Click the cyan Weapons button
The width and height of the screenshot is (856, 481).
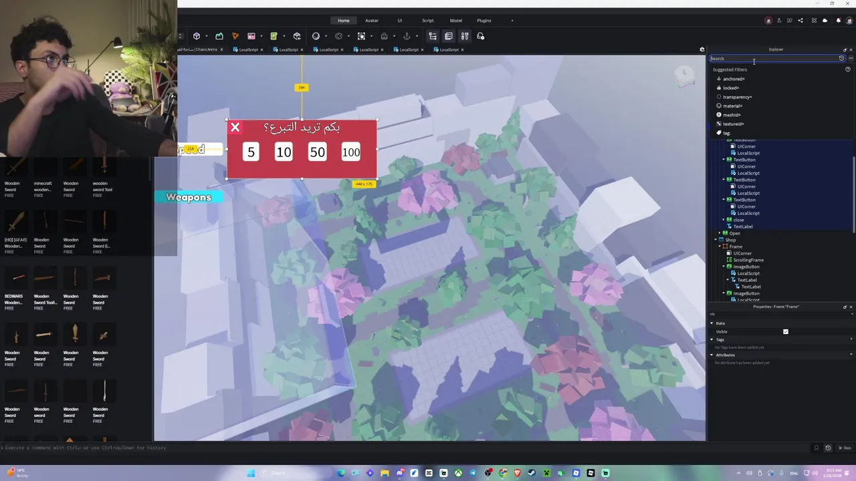tap(189, 197)
